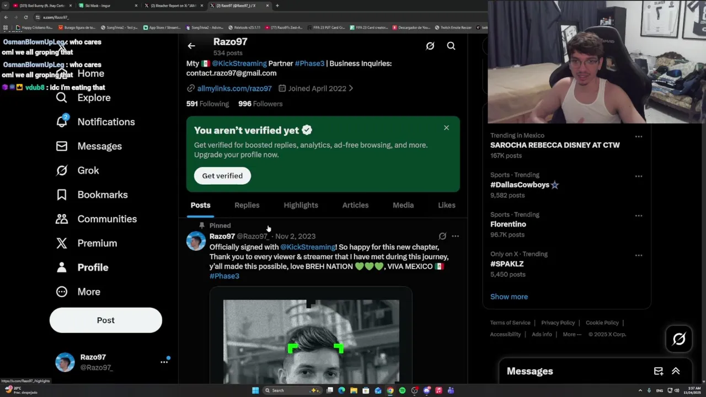Expand Joined April 2022 details
Viewport: 706px width, 397px height.
click(x=316, y=88)
